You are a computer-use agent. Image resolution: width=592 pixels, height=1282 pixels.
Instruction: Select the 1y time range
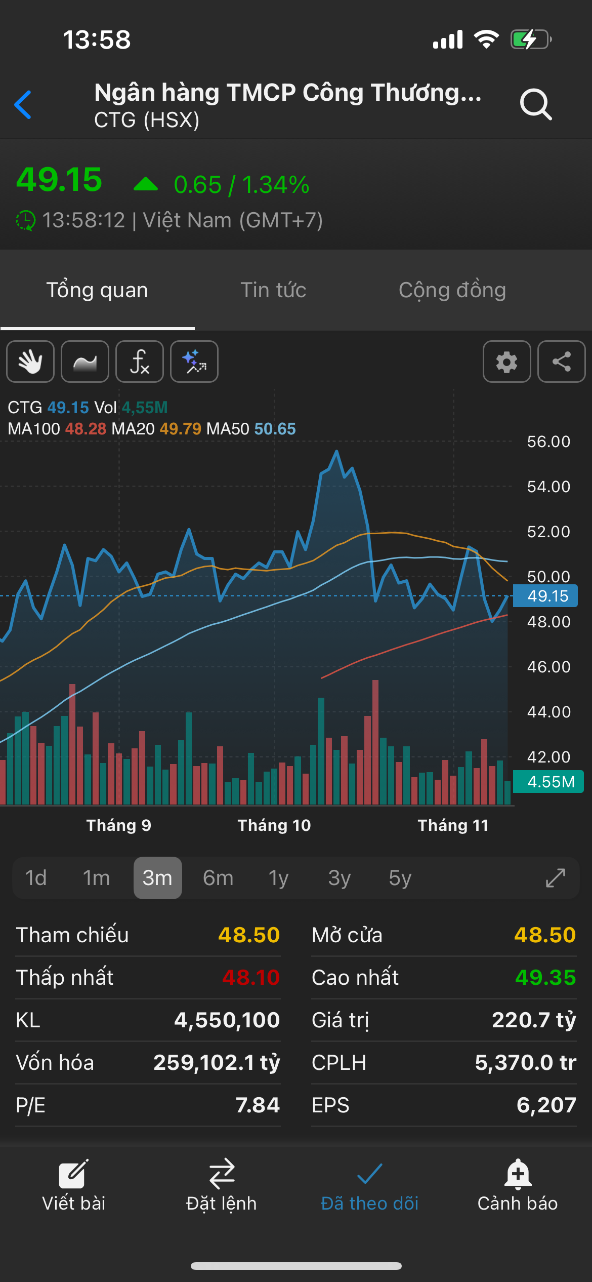pos(278,878)
